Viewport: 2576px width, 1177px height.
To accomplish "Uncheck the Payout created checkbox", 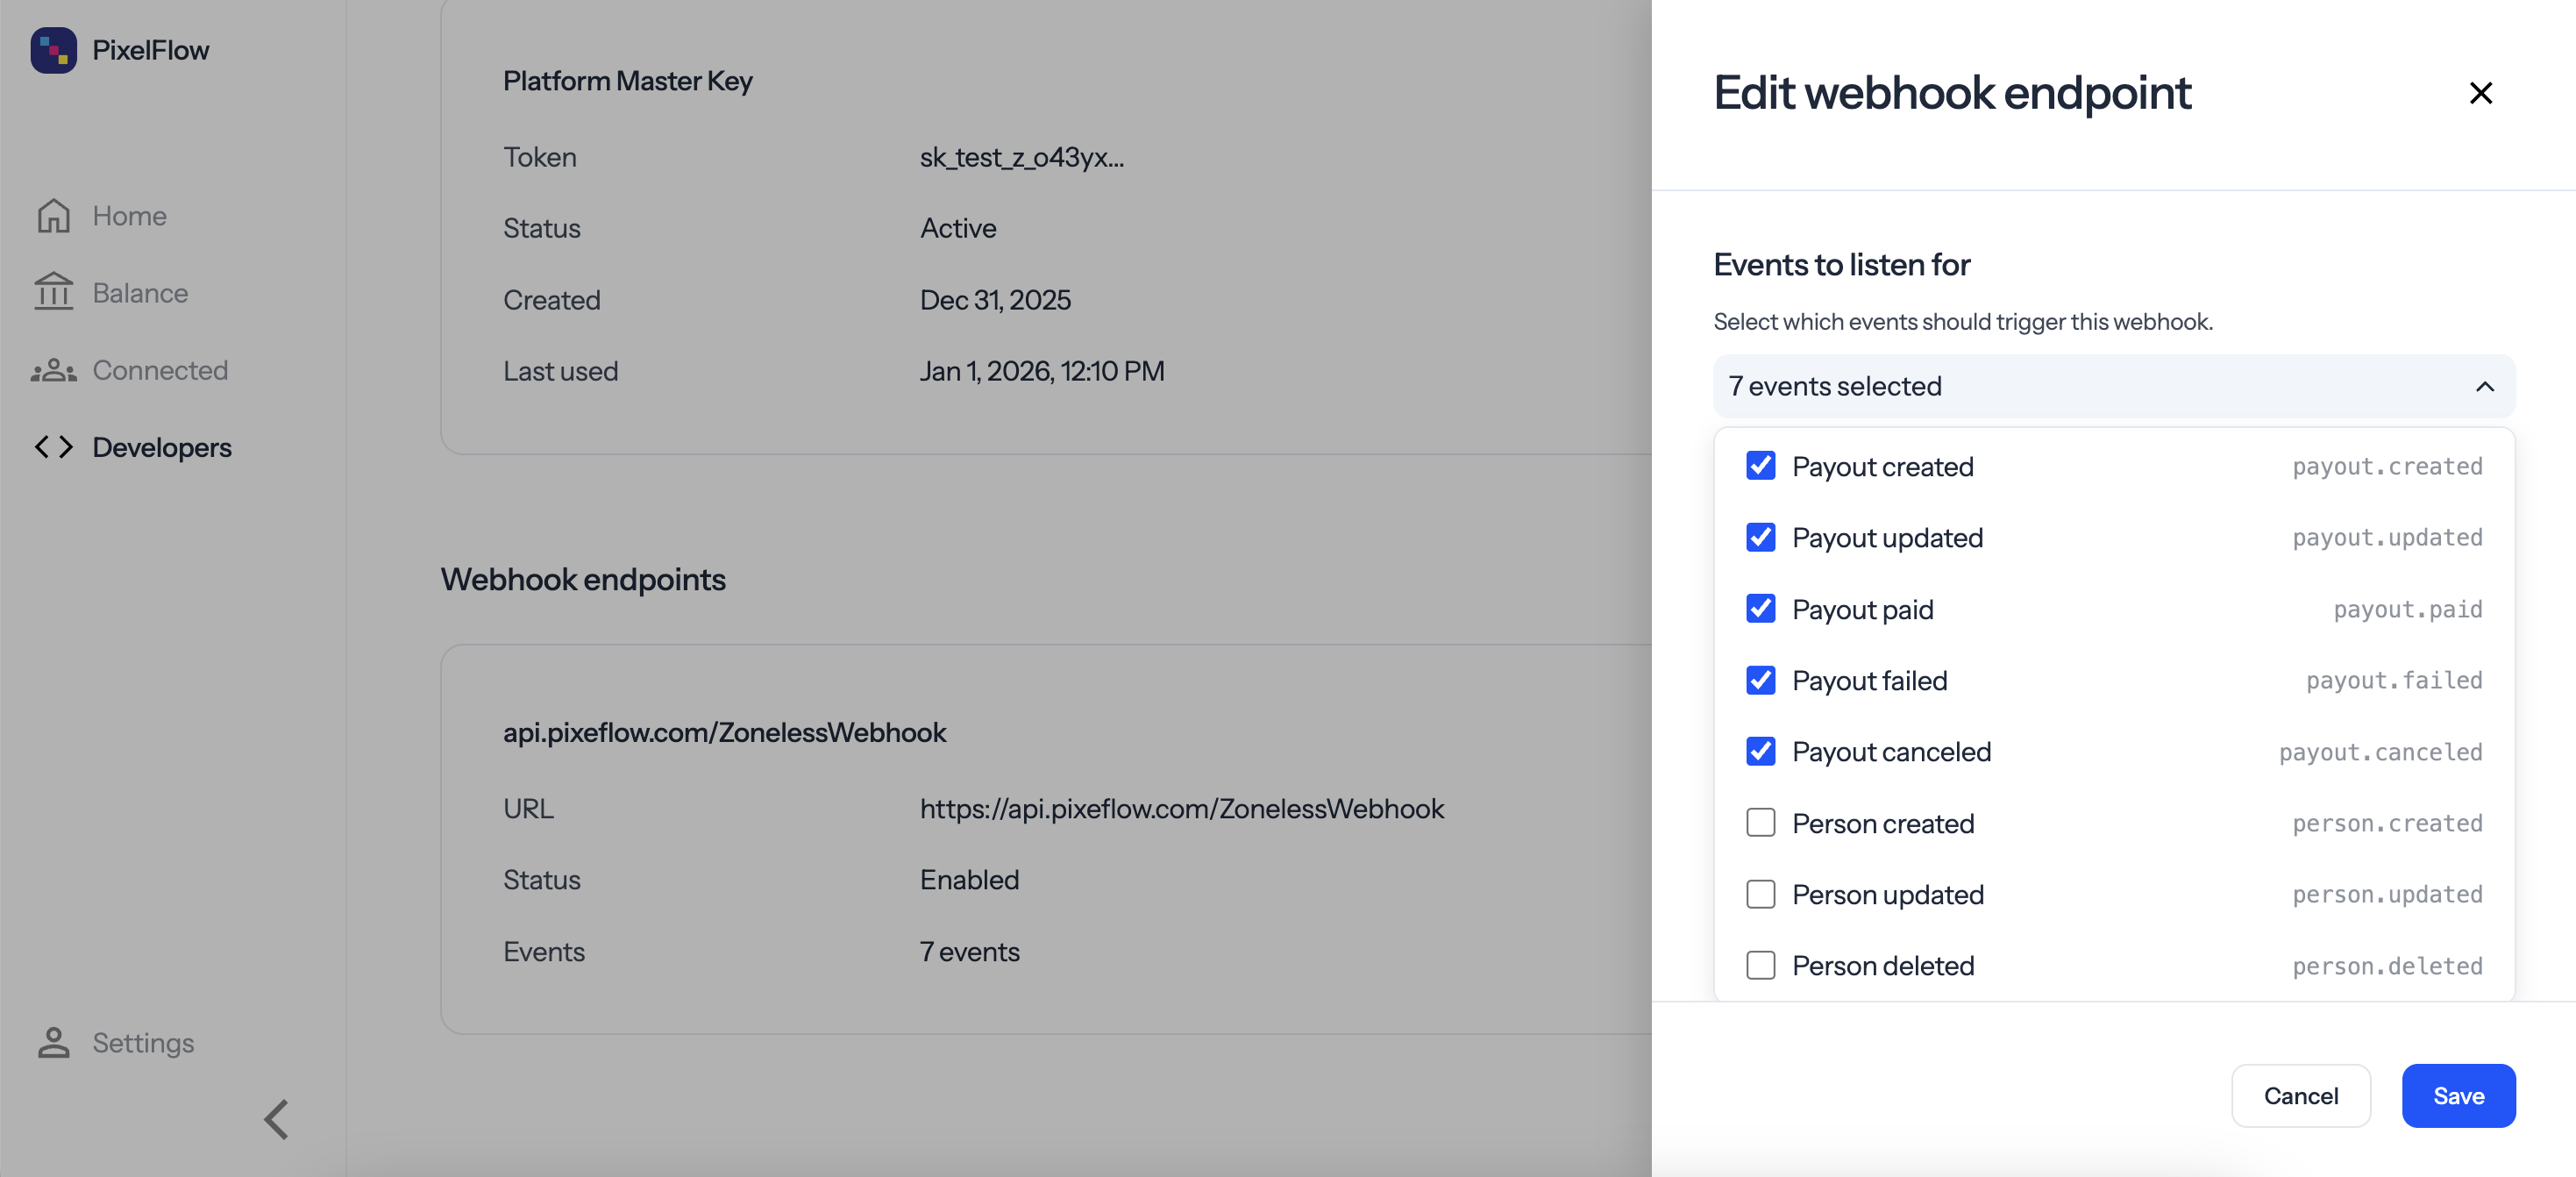I will coord(1760,466).
